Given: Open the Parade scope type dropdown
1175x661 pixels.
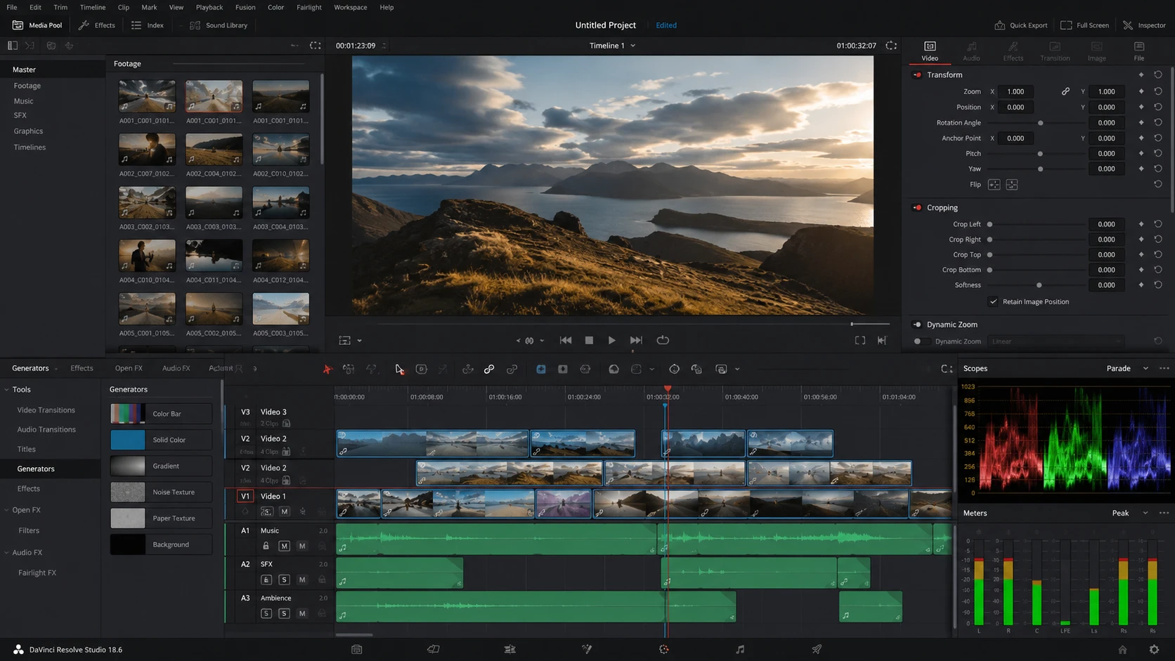Looking at the screenshot, I should coord(1127,368).
